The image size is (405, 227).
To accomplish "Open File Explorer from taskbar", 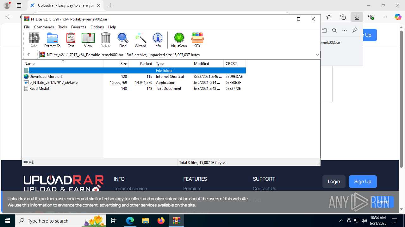I will (145, 221).
